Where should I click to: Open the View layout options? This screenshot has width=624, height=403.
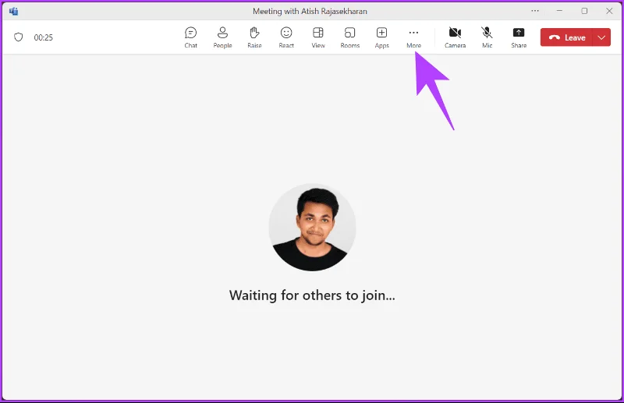click(x=318, y=37)
